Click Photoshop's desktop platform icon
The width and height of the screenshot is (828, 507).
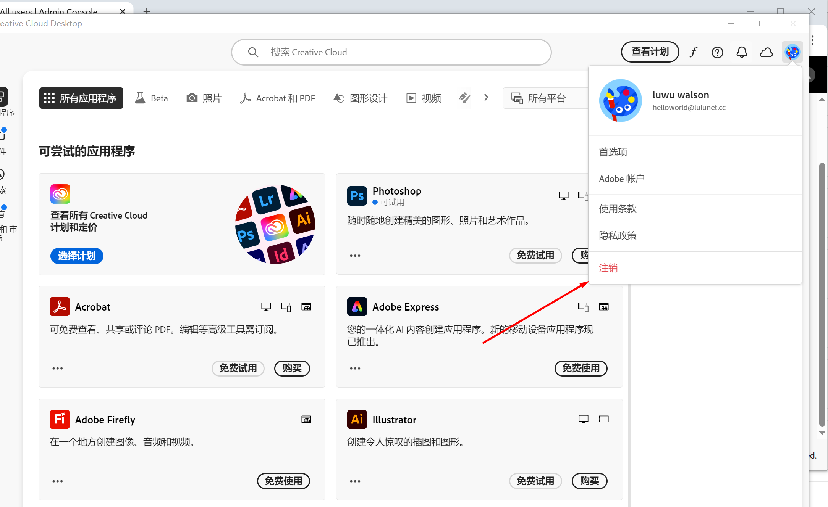[x=564, y=196]
